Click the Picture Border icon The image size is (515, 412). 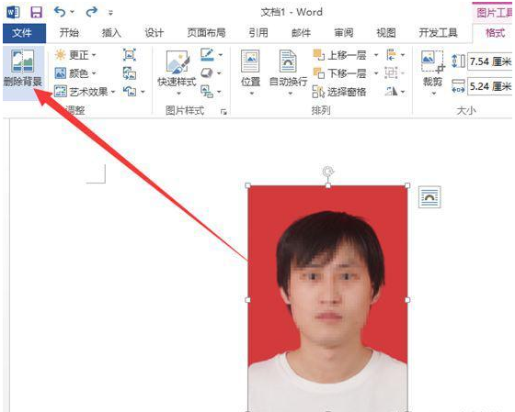(207, 54)
